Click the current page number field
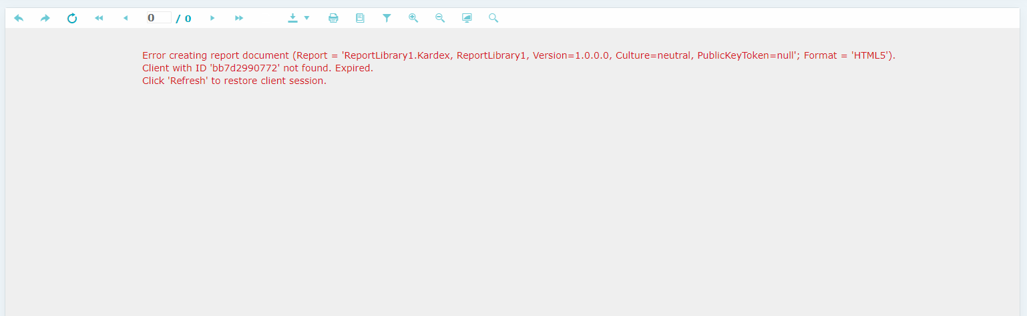 pos(159,18)
